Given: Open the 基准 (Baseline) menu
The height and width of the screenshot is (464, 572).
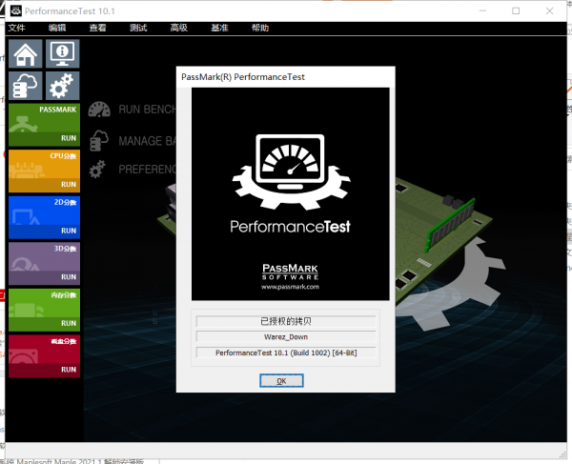Looking at the screenshot, I should [x=219, y=28].
